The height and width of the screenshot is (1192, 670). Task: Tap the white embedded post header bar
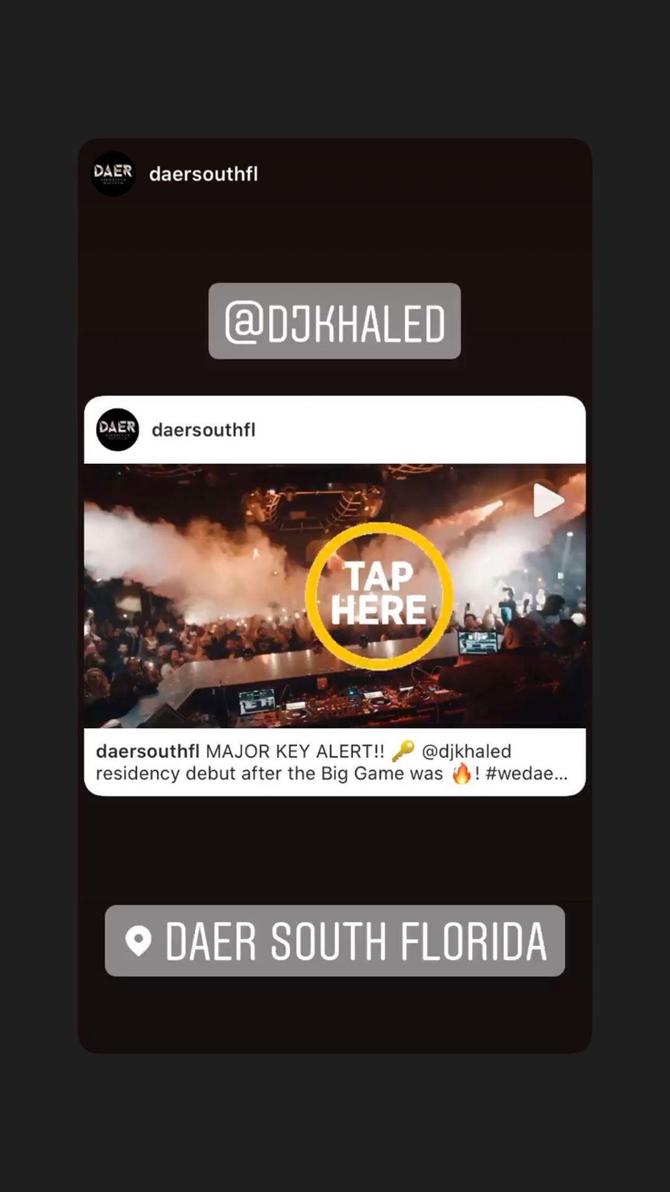coord(335,430)
